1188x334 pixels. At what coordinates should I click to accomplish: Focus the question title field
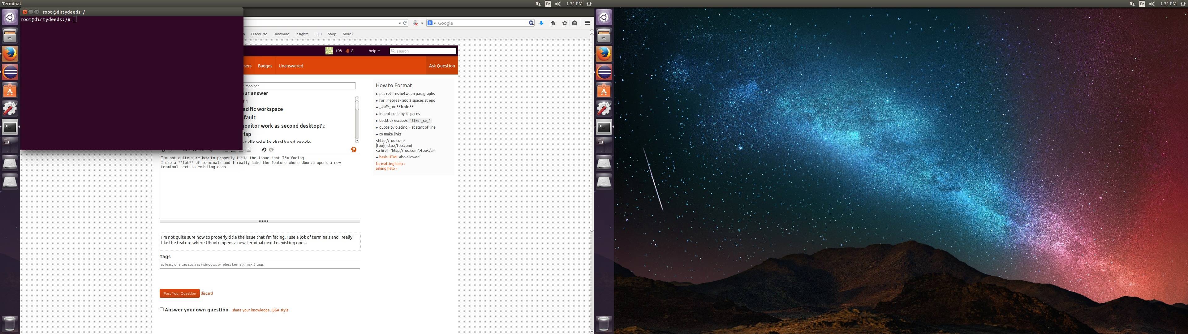point(299,86)
